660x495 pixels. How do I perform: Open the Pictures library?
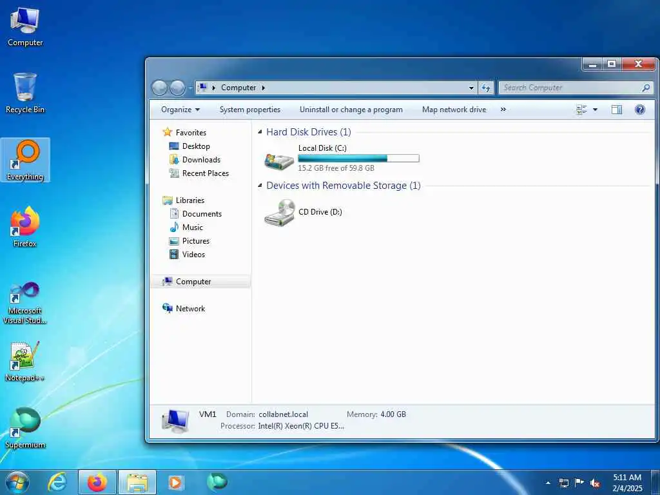tap(196, 241)
